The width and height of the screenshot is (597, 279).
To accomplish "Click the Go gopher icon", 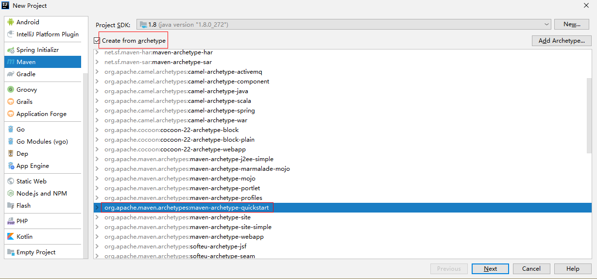I will click(x=11, y=130).
